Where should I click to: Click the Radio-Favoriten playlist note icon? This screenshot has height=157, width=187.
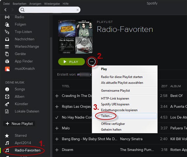point(7,150)
